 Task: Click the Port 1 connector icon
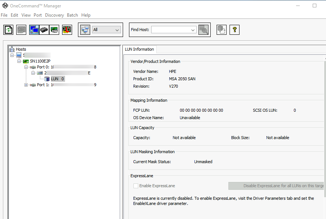click(x=33, y=85)
